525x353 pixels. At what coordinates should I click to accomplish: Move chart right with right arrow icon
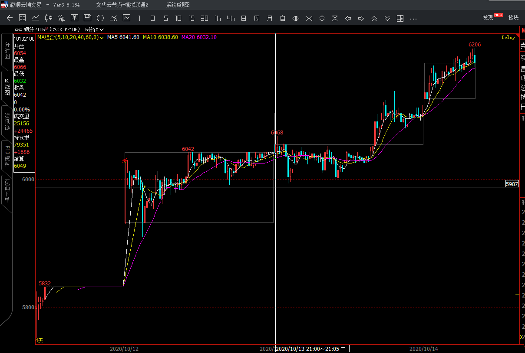pyautogui.click(x=361, y=18)
